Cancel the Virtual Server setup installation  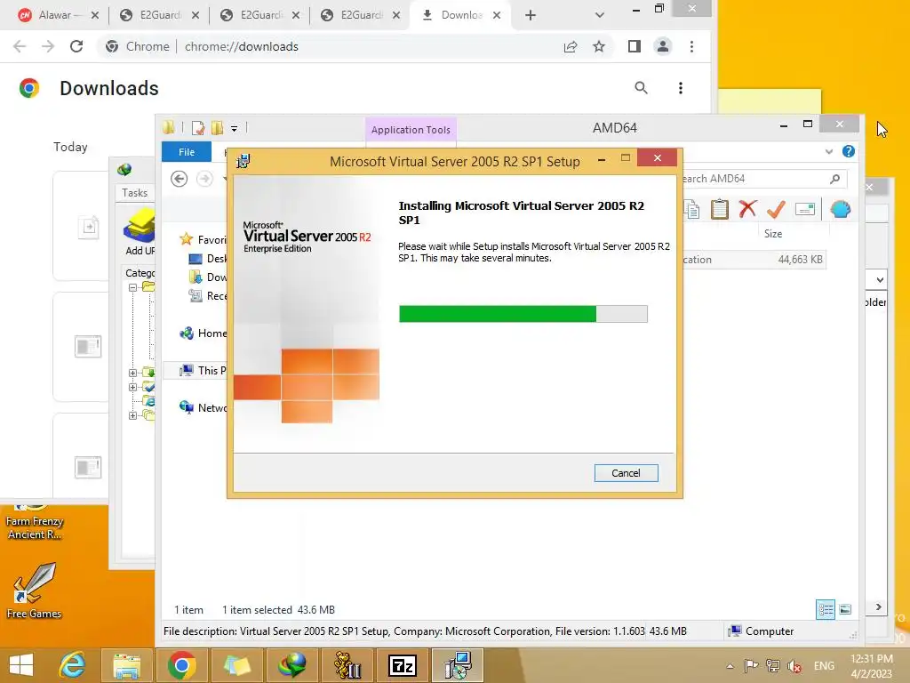626,473
